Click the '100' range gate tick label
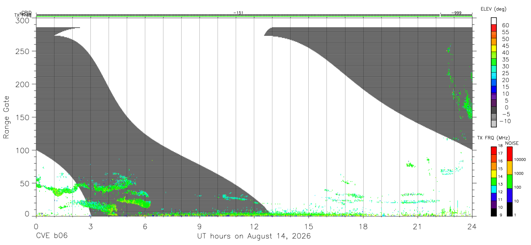The image size is (531, 245). (x=22, y=150)
